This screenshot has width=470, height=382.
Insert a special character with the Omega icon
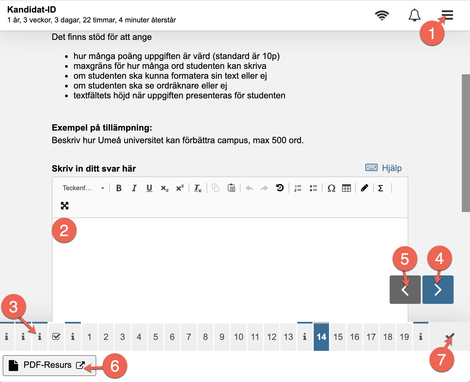331,188
